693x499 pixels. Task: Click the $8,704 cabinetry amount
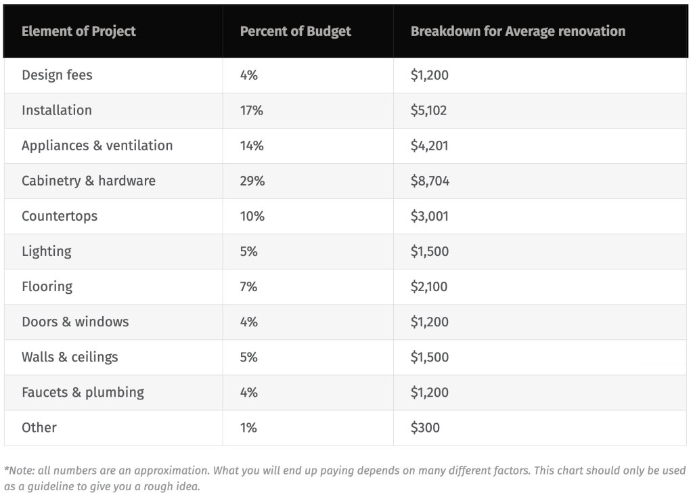click(x=430, y=181)
